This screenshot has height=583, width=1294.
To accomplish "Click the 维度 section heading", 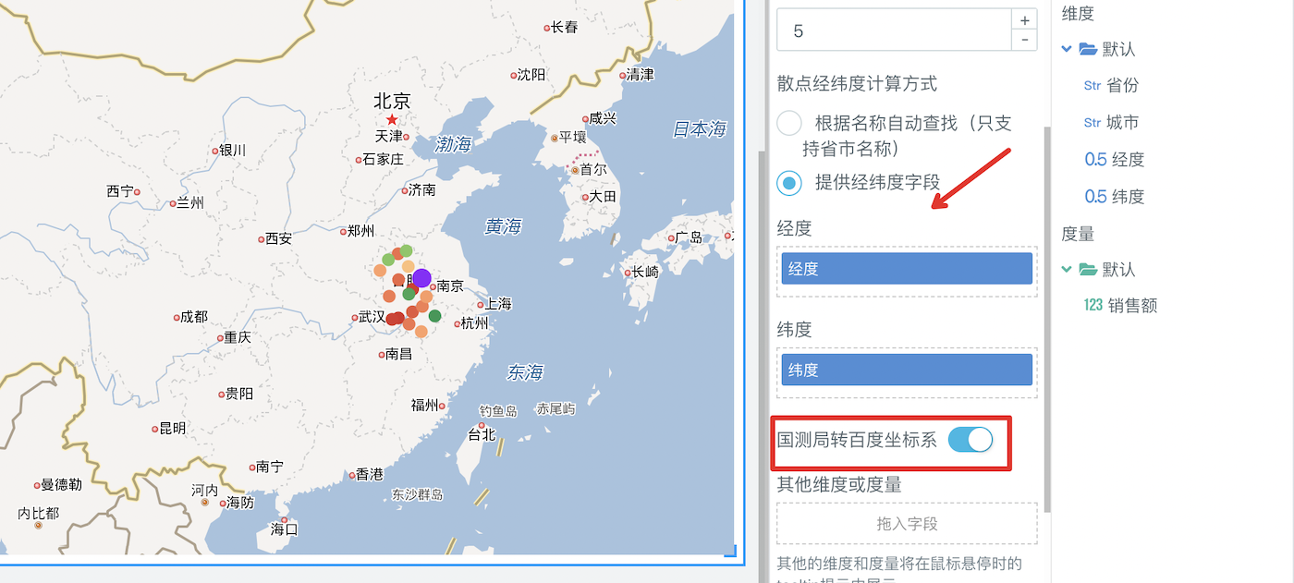I will pos(1078,13).
